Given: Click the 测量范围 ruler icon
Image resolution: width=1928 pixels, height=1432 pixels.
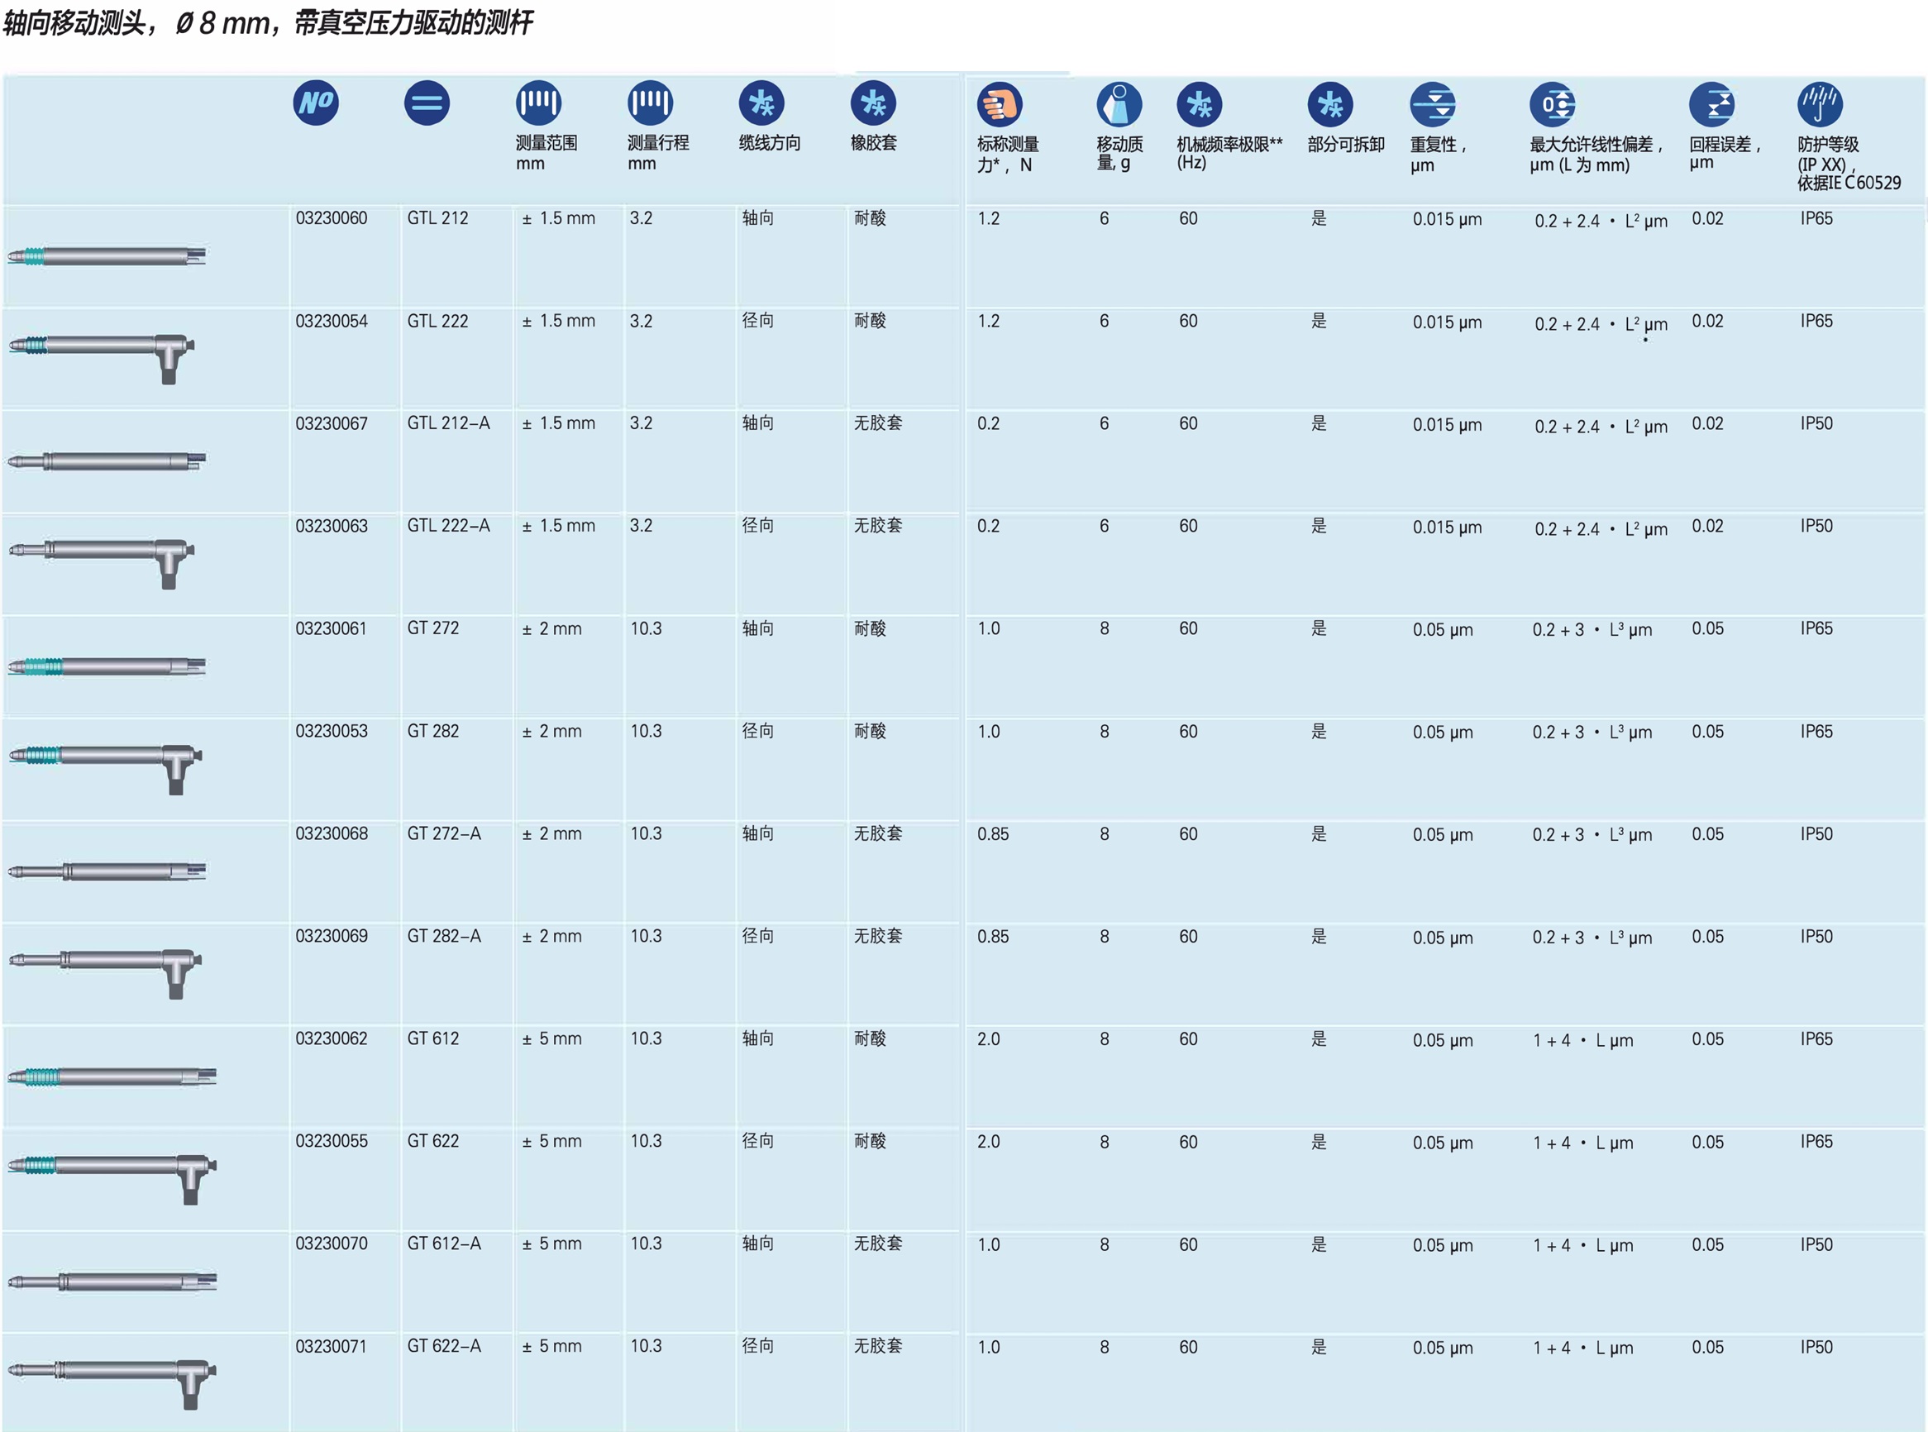Looking at the screenshot, I should pos(538,103).
